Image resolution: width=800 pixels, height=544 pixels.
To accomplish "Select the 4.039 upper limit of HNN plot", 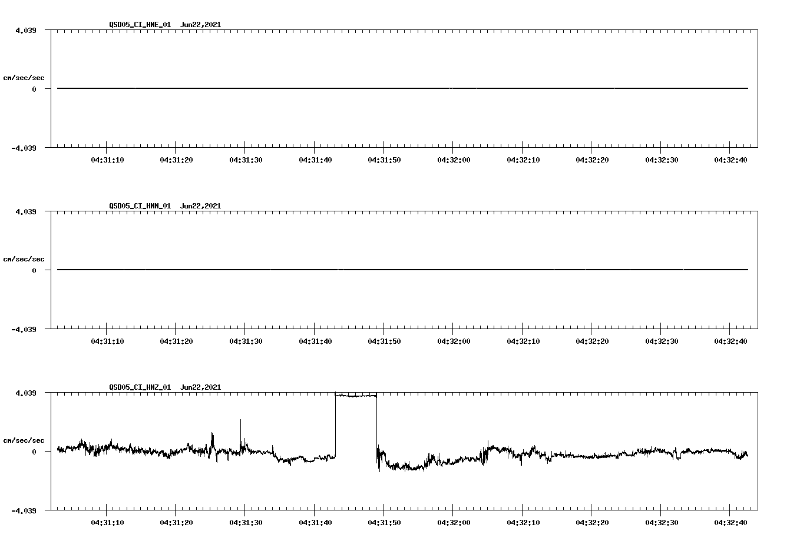I will (26, 211).
